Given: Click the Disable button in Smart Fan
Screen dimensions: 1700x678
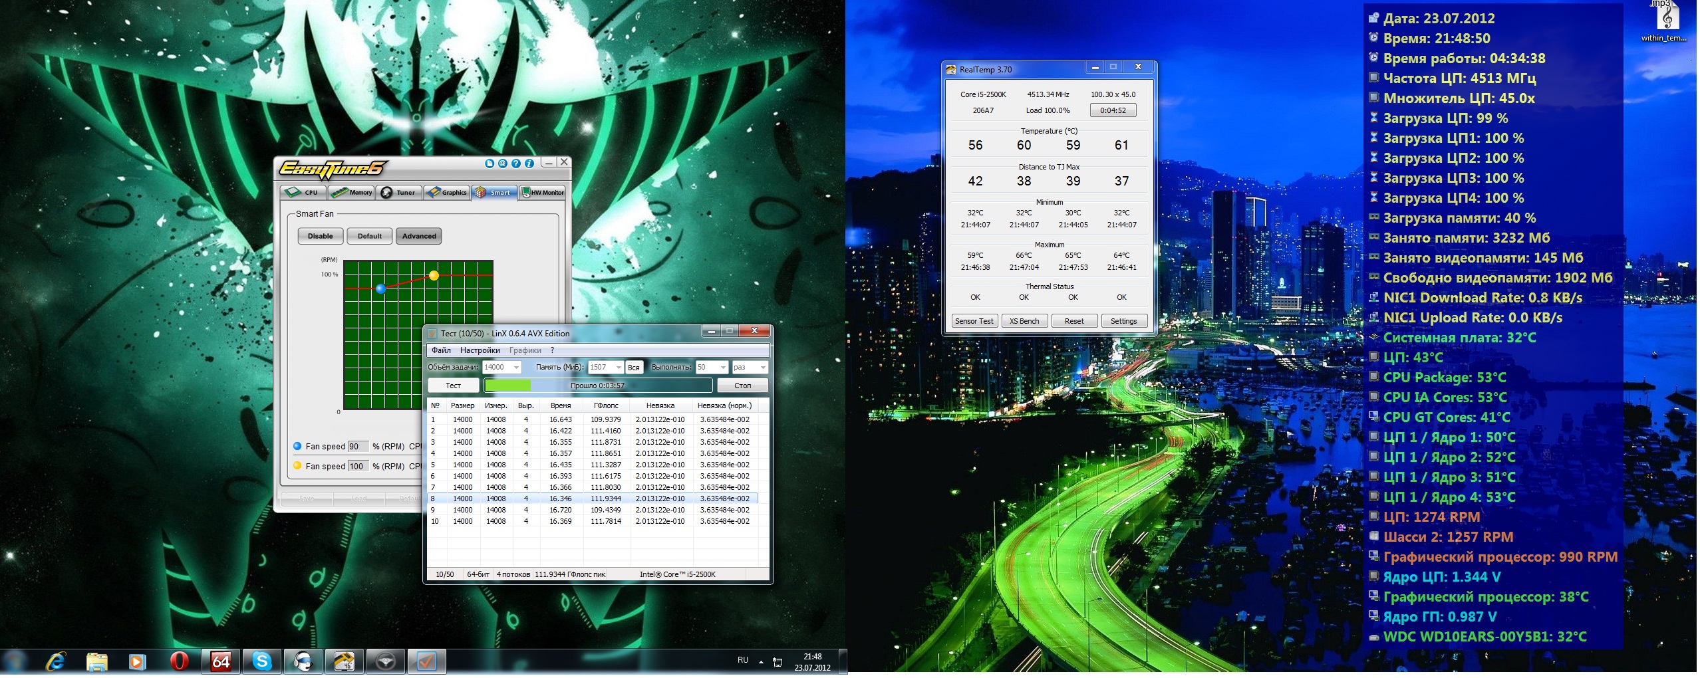Looking at the screenshot, I should pyautogui.click(x=320, y=236).
